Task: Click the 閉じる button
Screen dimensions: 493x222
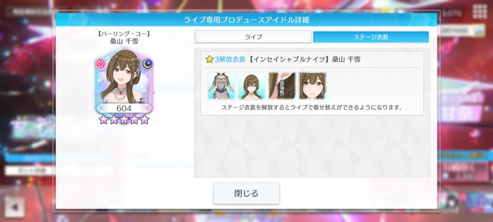Action: click(246, 193)
